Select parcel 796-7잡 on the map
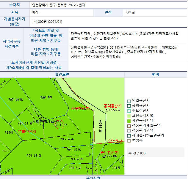The height and width of the screenshot is (179, 188). [x=46, y=98]
